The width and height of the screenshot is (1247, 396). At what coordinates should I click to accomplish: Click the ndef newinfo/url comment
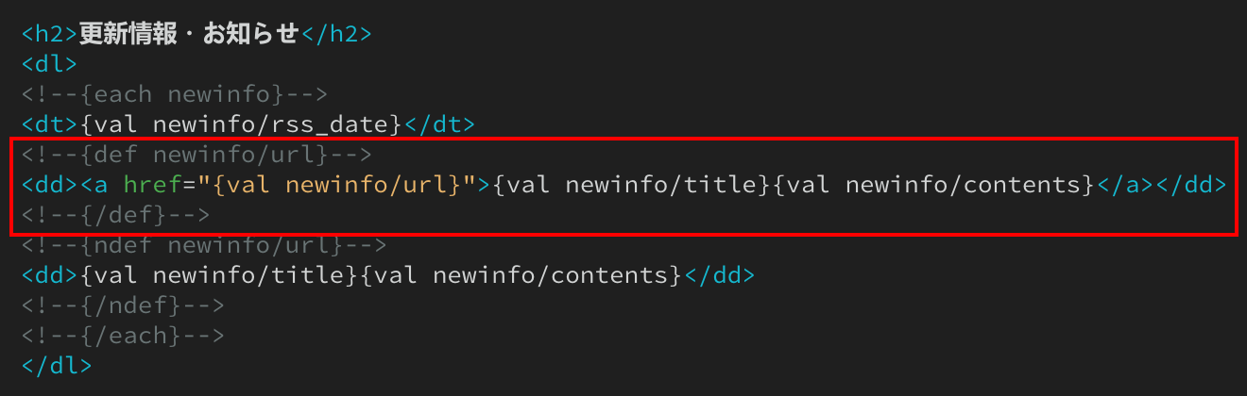point(204,245)
